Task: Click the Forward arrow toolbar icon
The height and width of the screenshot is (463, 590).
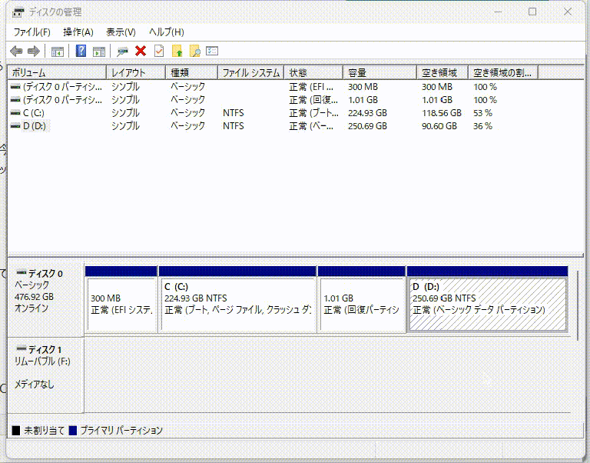Action: 33,51
